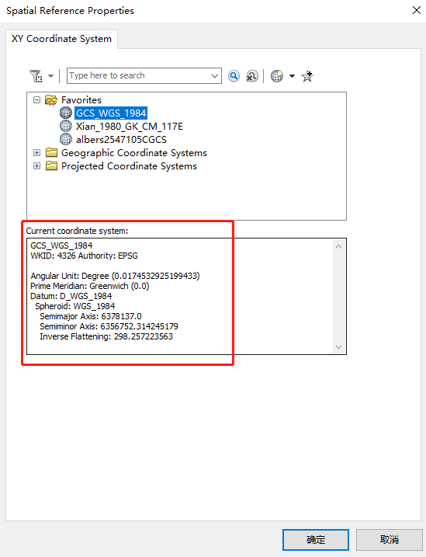This screenshot has height=557, width=426.
Task: Click Geographic Coordinate Systems folder icon
Action: click(x=51, y=153)
